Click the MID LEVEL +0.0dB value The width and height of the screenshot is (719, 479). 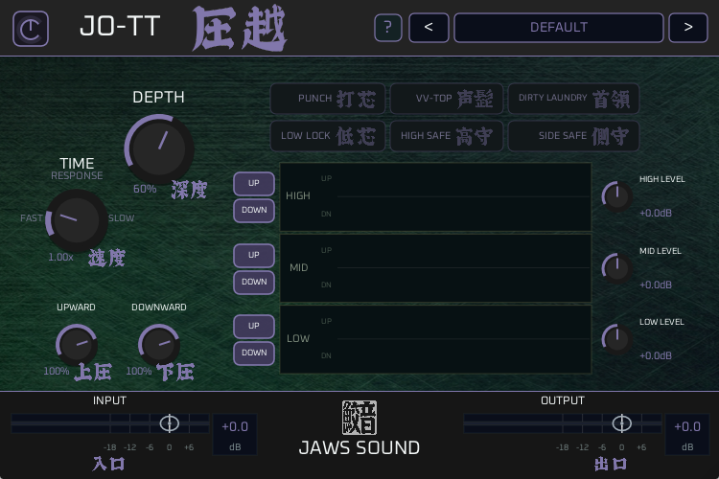656,285
